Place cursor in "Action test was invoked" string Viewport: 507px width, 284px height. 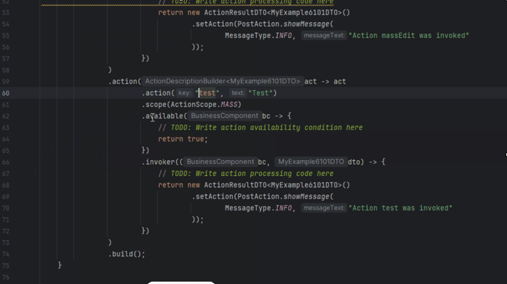(400, 208)
